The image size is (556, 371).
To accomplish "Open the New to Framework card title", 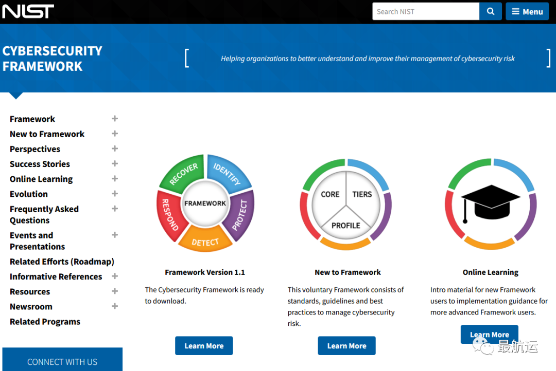I will (x=347, y=272).
